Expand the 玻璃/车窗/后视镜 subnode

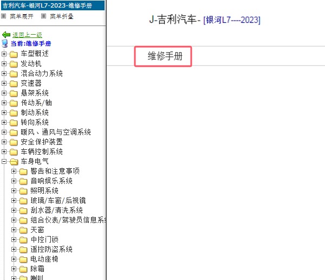click(14, 200)
